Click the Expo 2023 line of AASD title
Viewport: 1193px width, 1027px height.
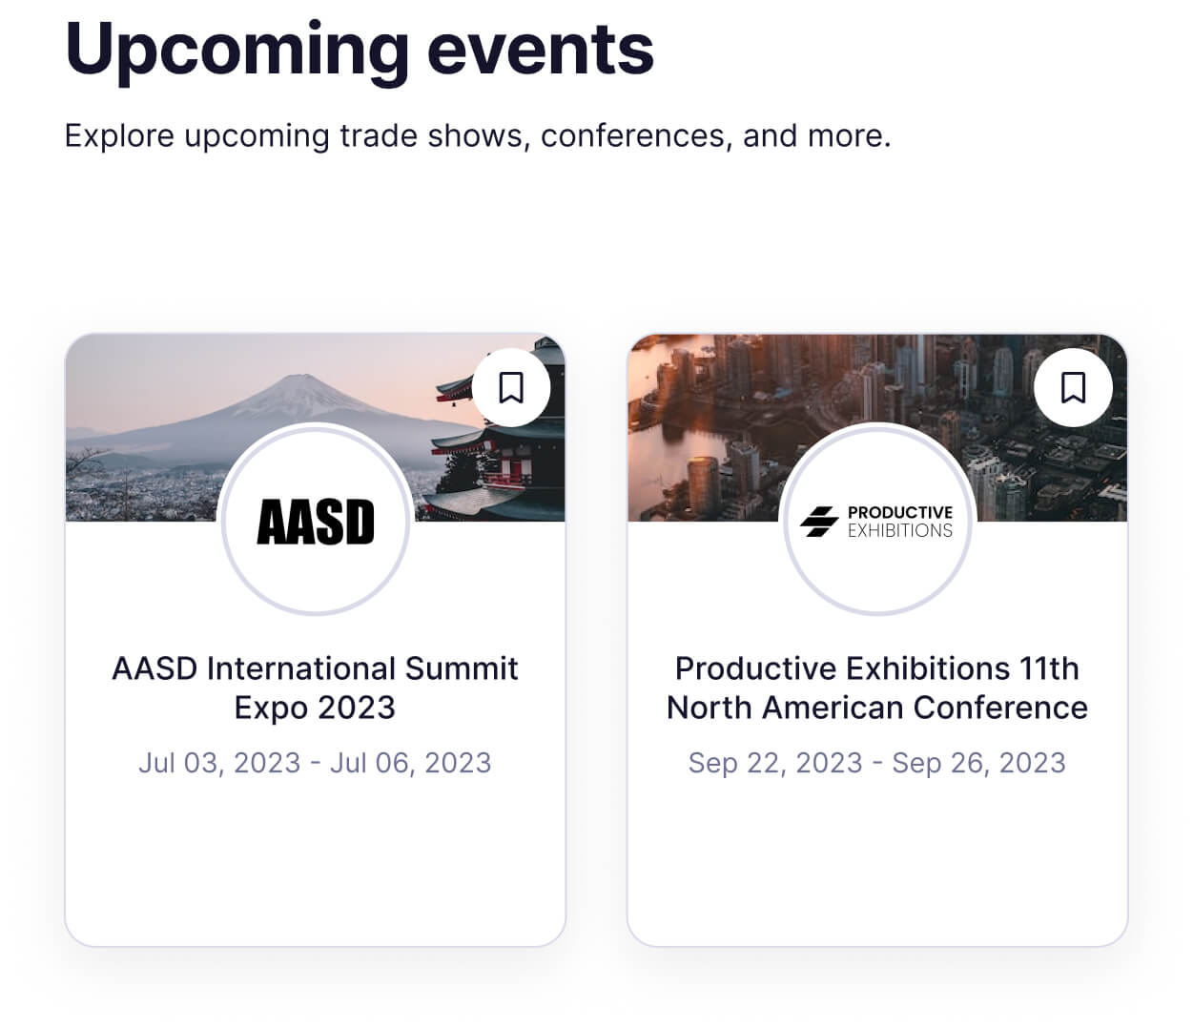[315, 708]
